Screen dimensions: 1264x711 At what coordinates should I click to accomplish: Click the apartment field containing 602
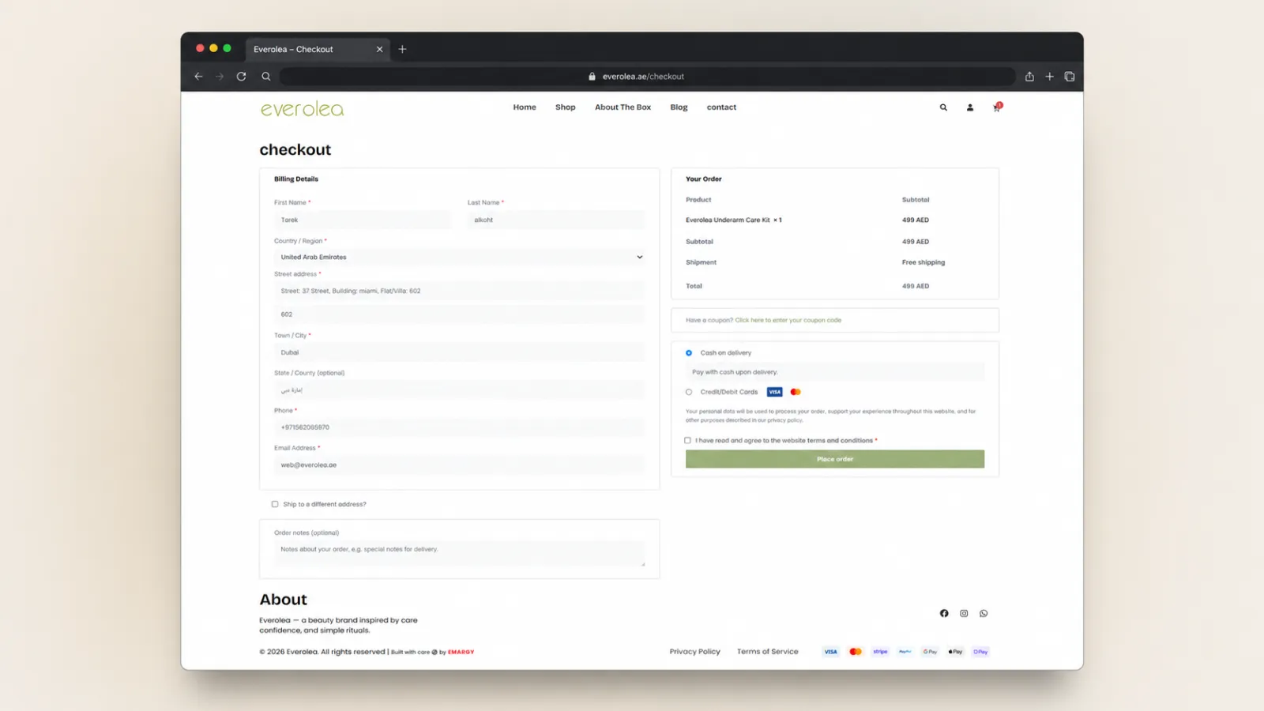(x=460, y=314)
